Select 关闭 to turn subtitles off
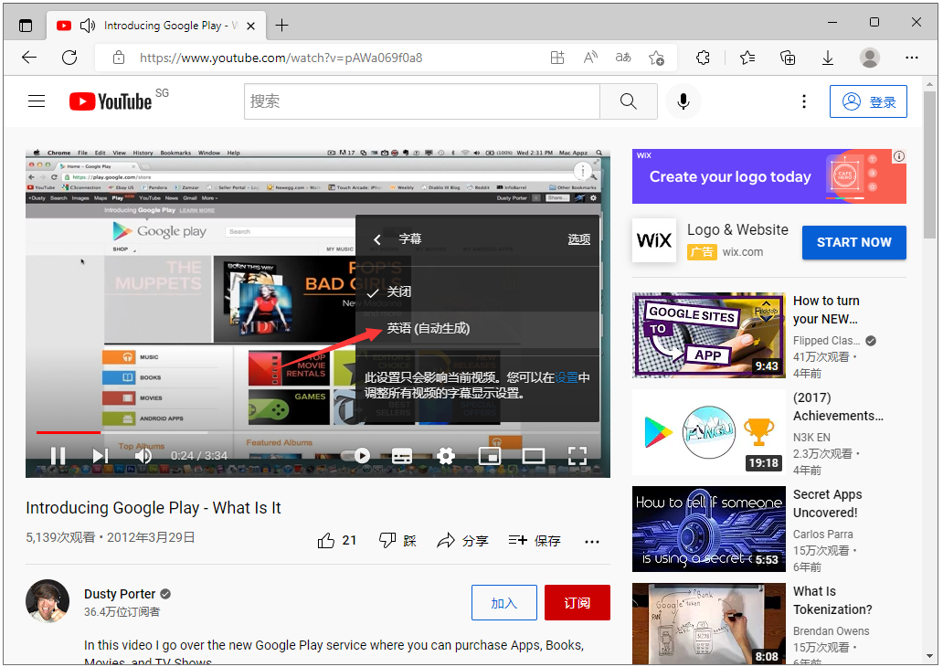The image size is (943, 667). tap(478, 292)
